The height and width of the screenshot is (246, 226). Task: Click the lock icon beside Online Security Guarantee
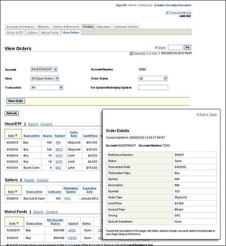coord(155,5)
